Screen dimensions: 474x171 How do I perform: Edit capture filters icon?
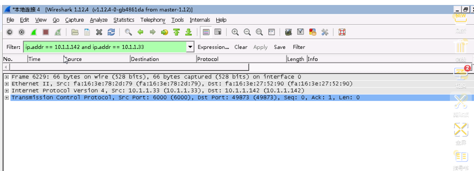[x=289, y=33]
